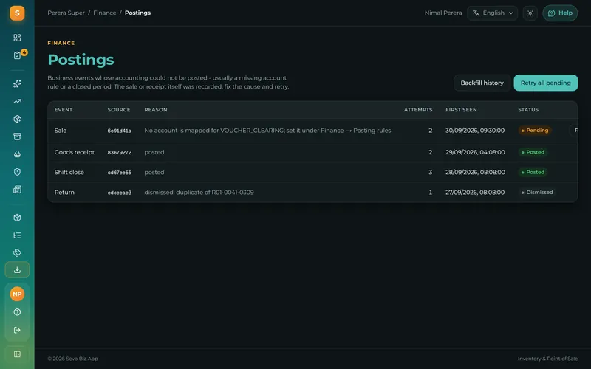This screenshot has height=369, width=591.
Task: Open the NP user avatar
Action: click(x=17, y=294)
